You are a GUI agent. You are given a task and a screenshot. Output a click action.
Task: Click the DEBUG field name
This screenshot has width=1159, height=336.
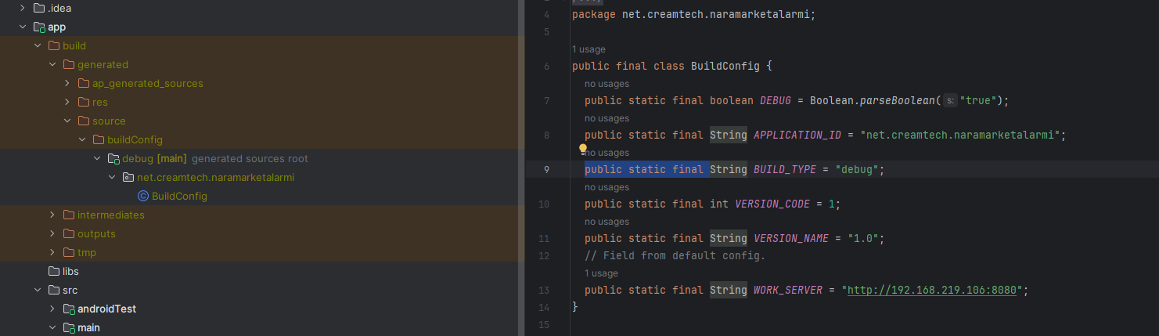click(776, 100)
